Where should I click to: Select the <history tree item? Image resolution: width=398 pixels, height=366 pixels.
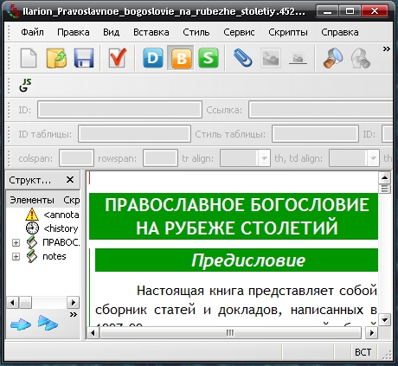[x=61, y=228]
